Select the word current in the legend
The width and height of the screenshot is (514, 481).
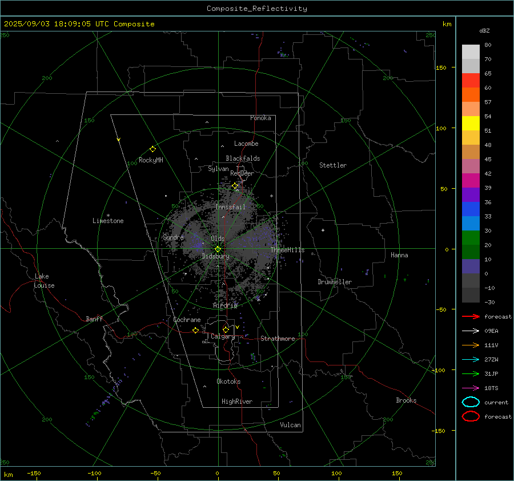[x=496, y=402]
